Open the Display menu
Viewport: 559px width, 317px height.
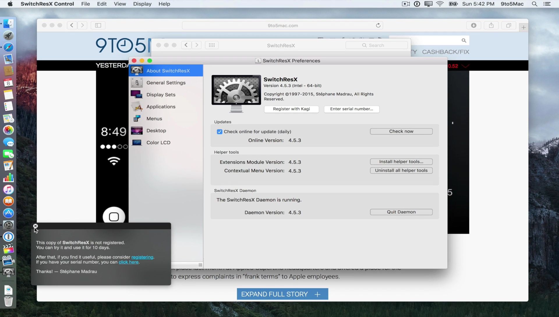pyautogui.click(x=142, y=4)
